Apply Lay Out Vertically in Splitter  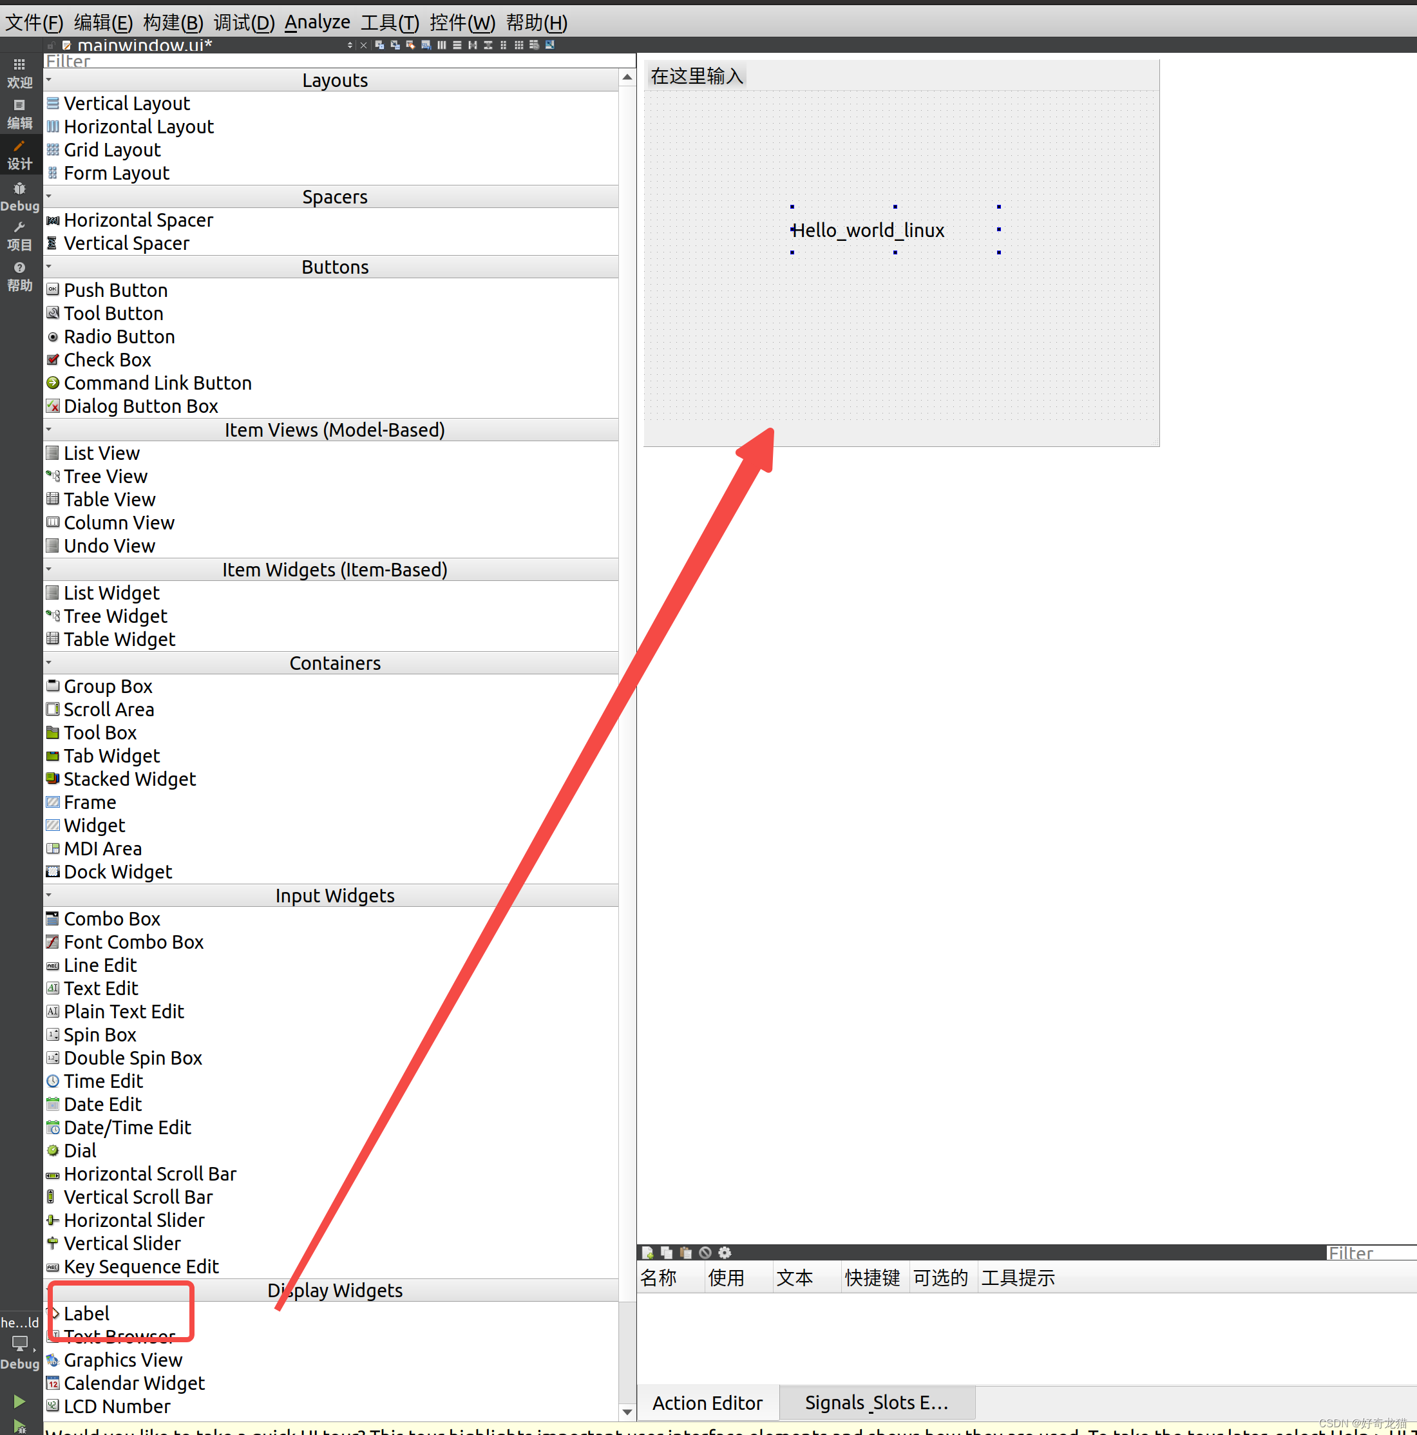[x=488, y=45]
